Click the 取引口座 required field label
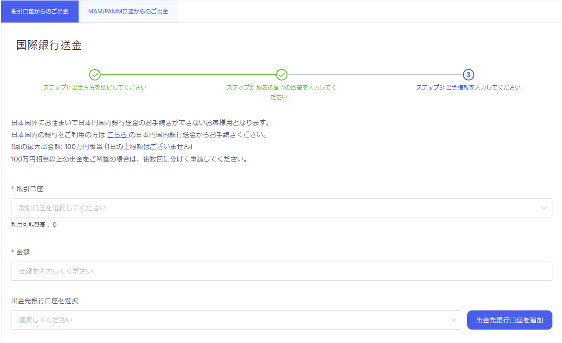This screenshot has width=562, height=343. (x=30, y=189)
